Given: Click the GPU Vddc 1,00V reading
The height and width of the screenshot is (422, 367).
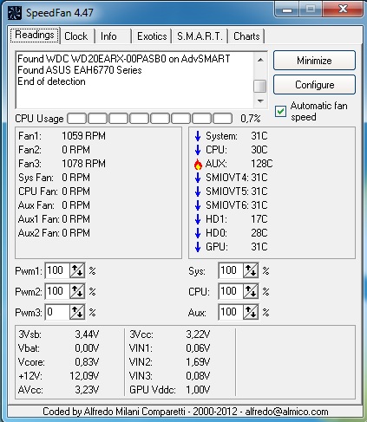Looking at the screenshot, I should 198,390.
